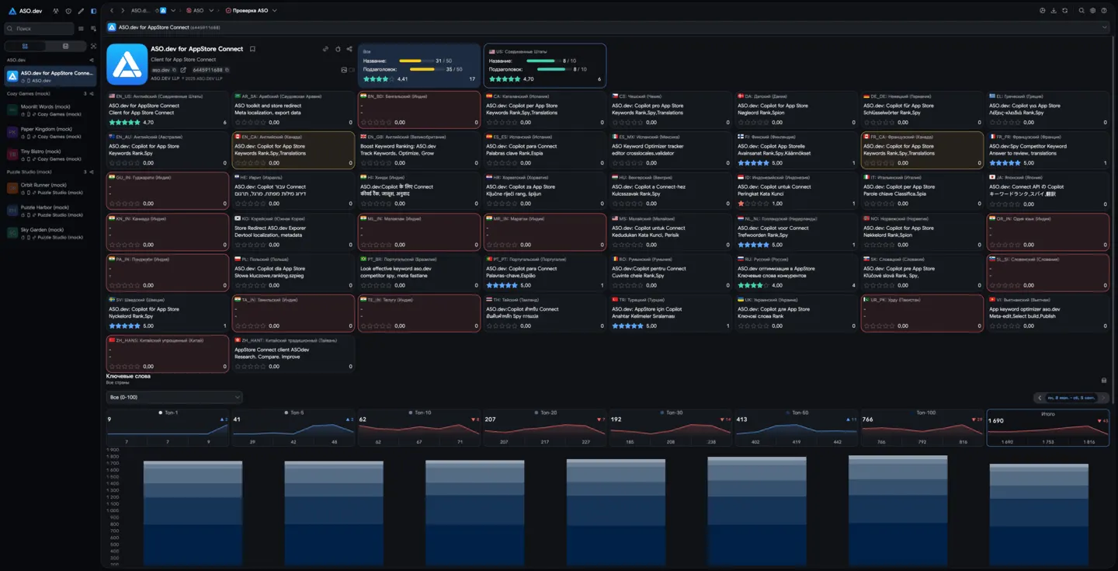Screen dimensions: 1118x571
Task: Select Paper Kingdom (mock) app
Action: click(x=50, y=132)
